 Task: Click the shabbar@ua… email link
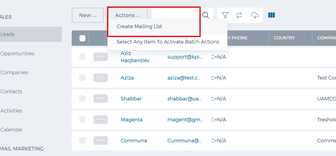coord(185,99)
